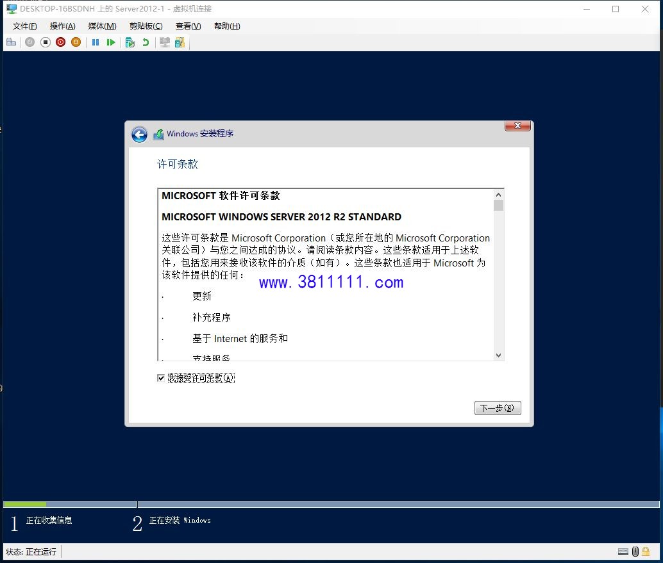Create a checkpoint from the toolbar

pos(130,42)
